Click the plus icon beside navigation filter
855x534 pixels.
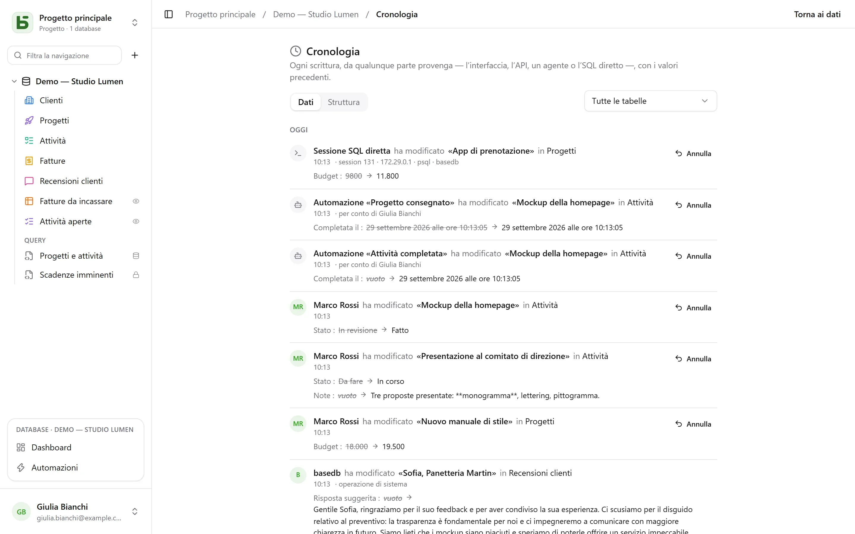click(134, 55)
